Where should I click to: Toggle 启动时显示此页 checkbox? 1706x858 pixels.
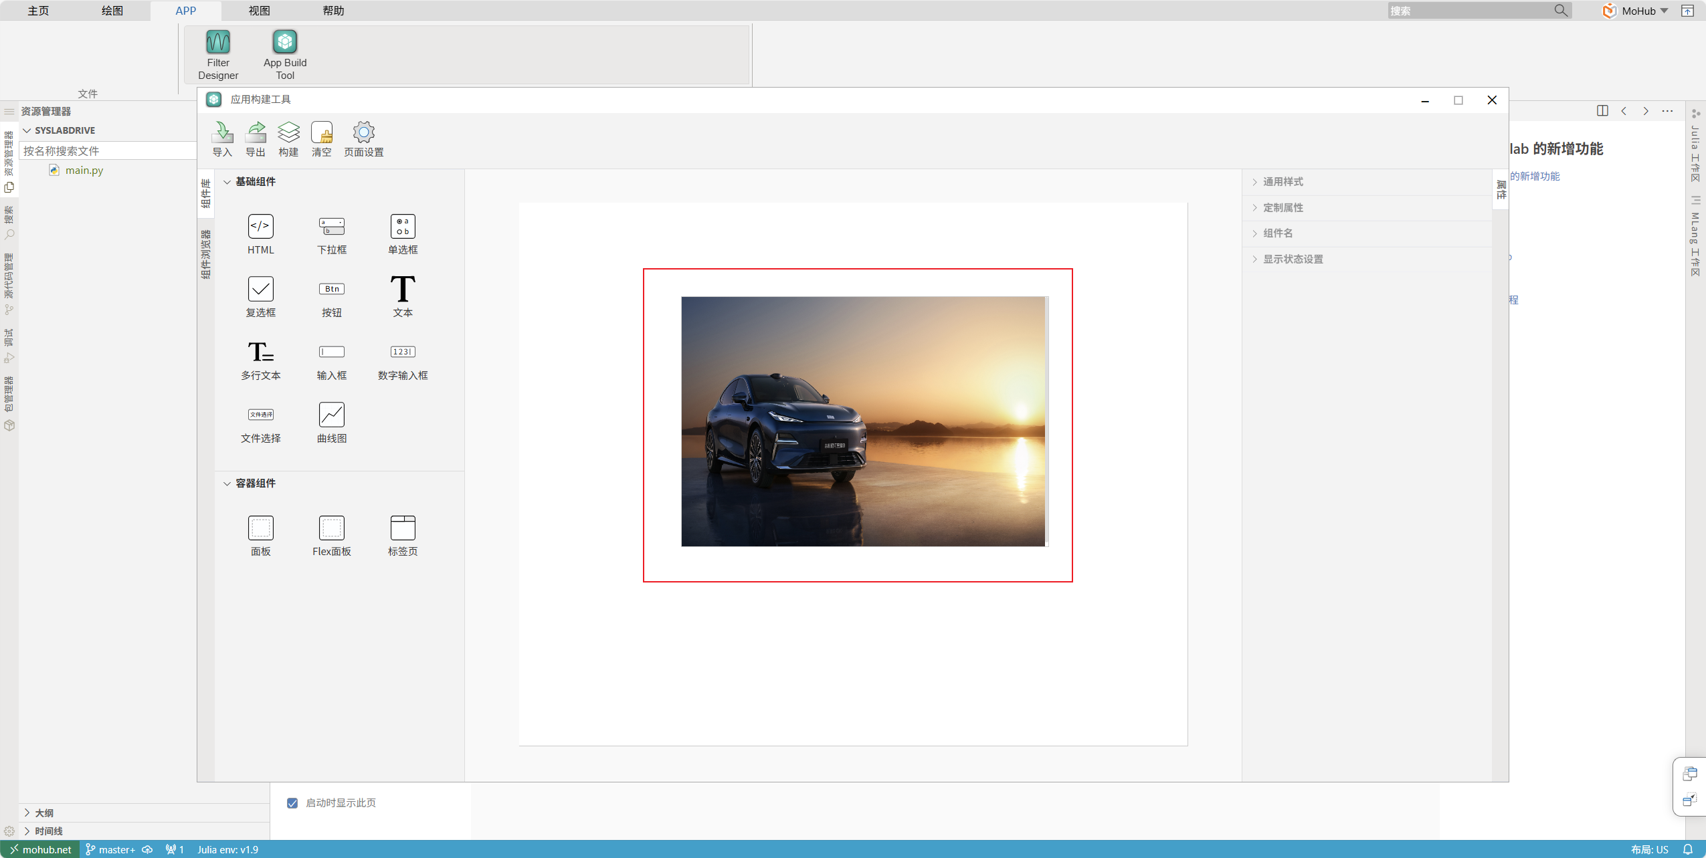pyautogui.click(x=292, y=803)
